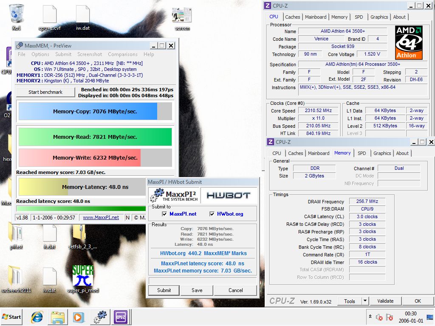Switch to Graphics tab in upper CPU-Z

tap(379, 17)
